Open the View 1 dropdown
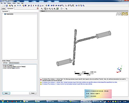129x103 pixels. [44, 11]
